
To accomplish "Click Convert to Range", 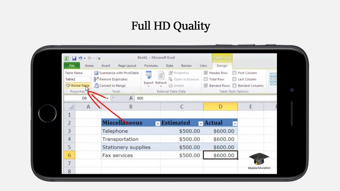I will point(110,86).
